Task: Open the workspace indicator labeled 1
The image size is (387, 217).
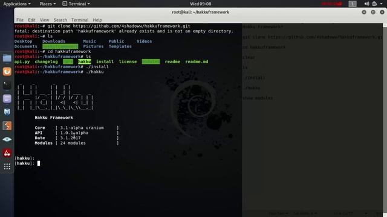Action: (x=353, y=4)
